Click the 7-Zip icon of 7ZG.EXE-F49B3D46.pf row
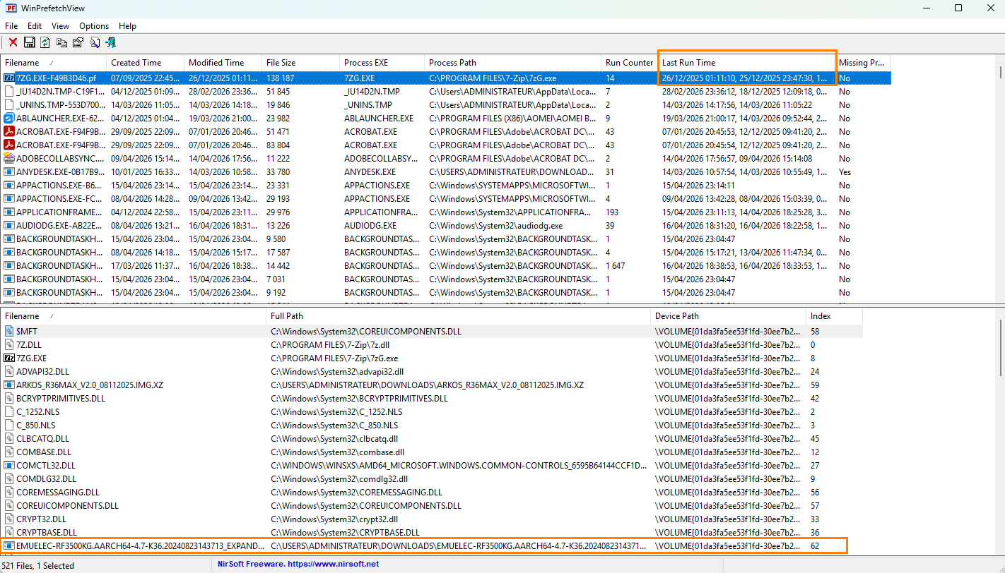The image size is (1005, 573). (9, 78)
